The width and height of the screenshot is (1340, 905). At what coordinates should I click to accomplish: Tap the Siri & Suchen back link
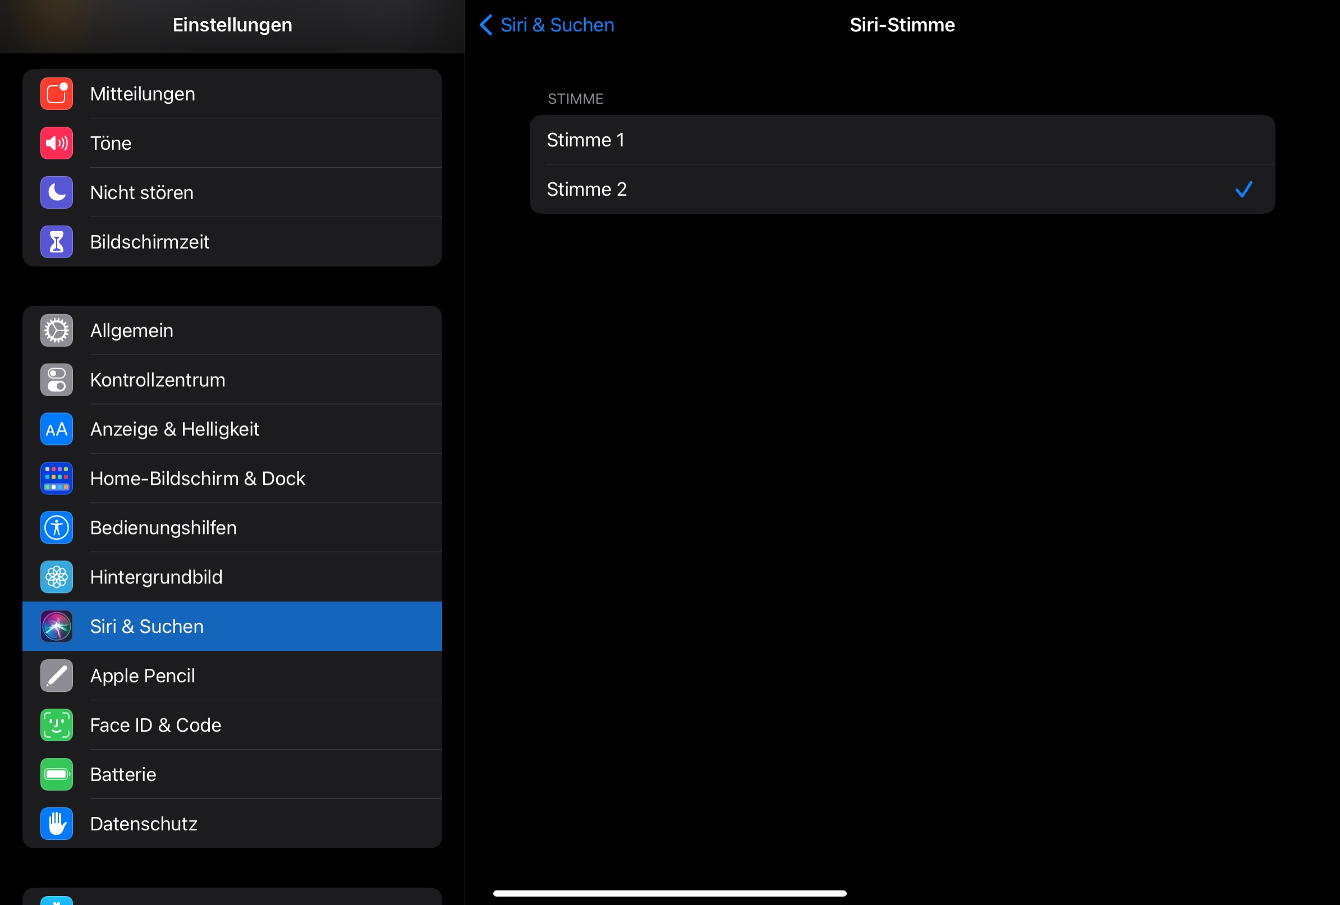click(x=557, y=25)
